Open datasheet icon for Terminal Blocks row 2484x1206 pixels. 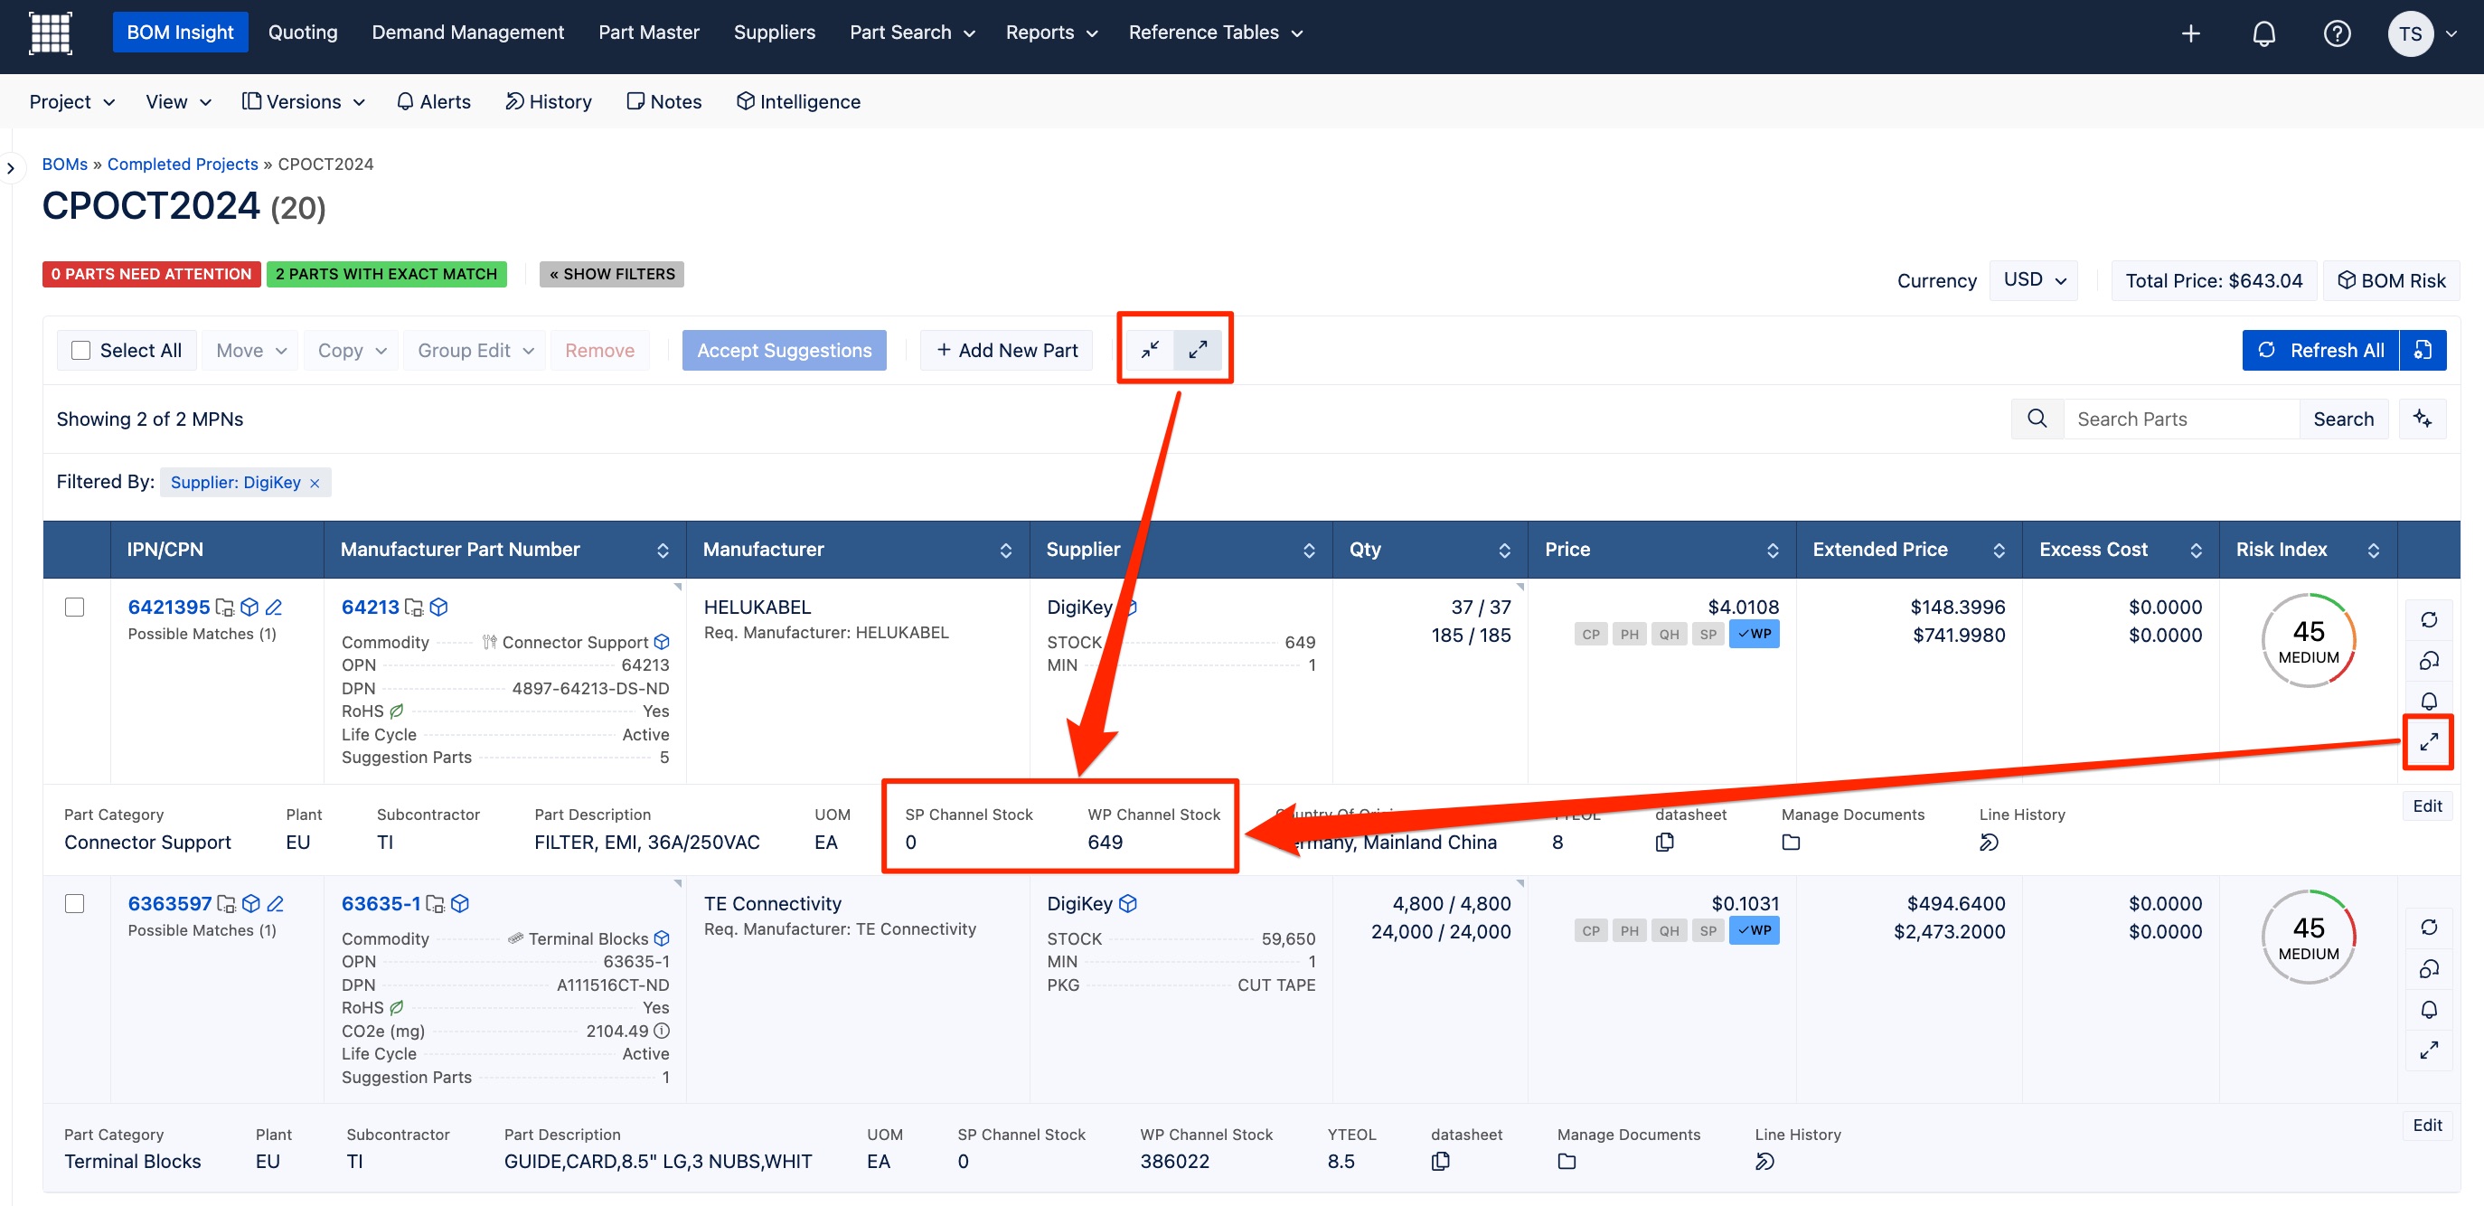[1441, 1162]
